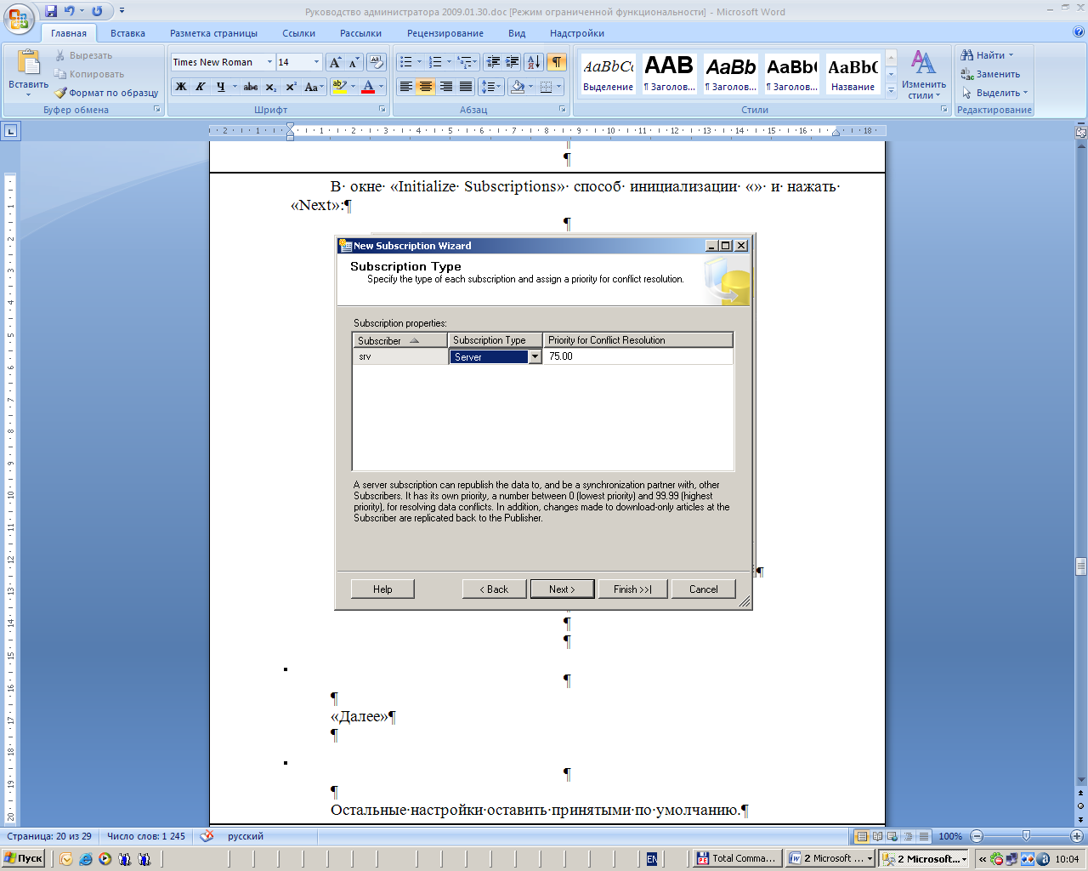Expand the styles gallery
Viewport: 1088px width, 871px height.
click(891, 91)
